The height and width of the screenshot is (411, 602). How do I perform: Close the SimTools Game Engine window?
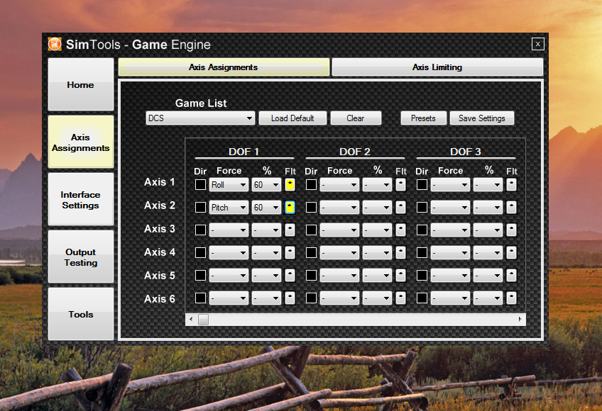pyautogui.click(x=538, y=44)
